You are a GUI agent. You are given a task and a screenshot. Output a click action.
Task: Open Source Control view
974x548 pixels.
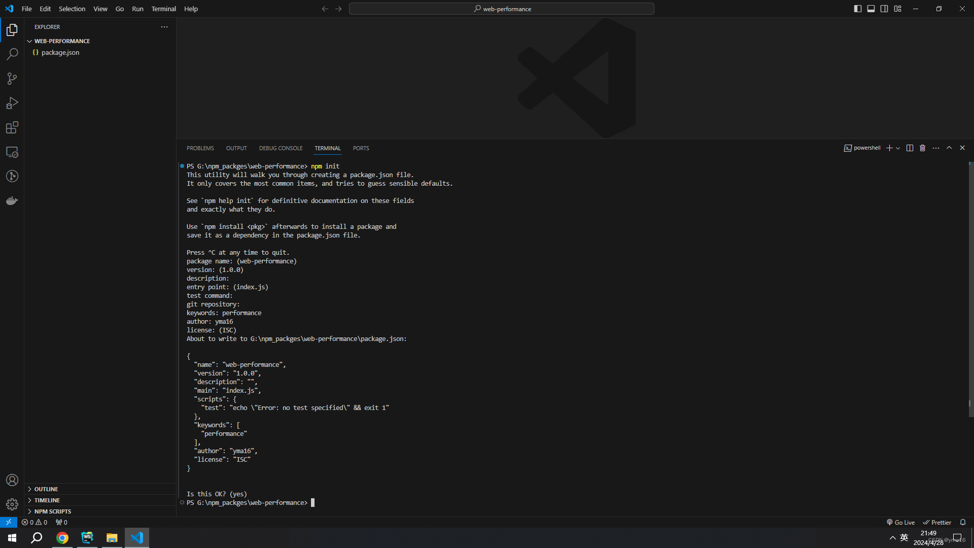coord(12,79)
